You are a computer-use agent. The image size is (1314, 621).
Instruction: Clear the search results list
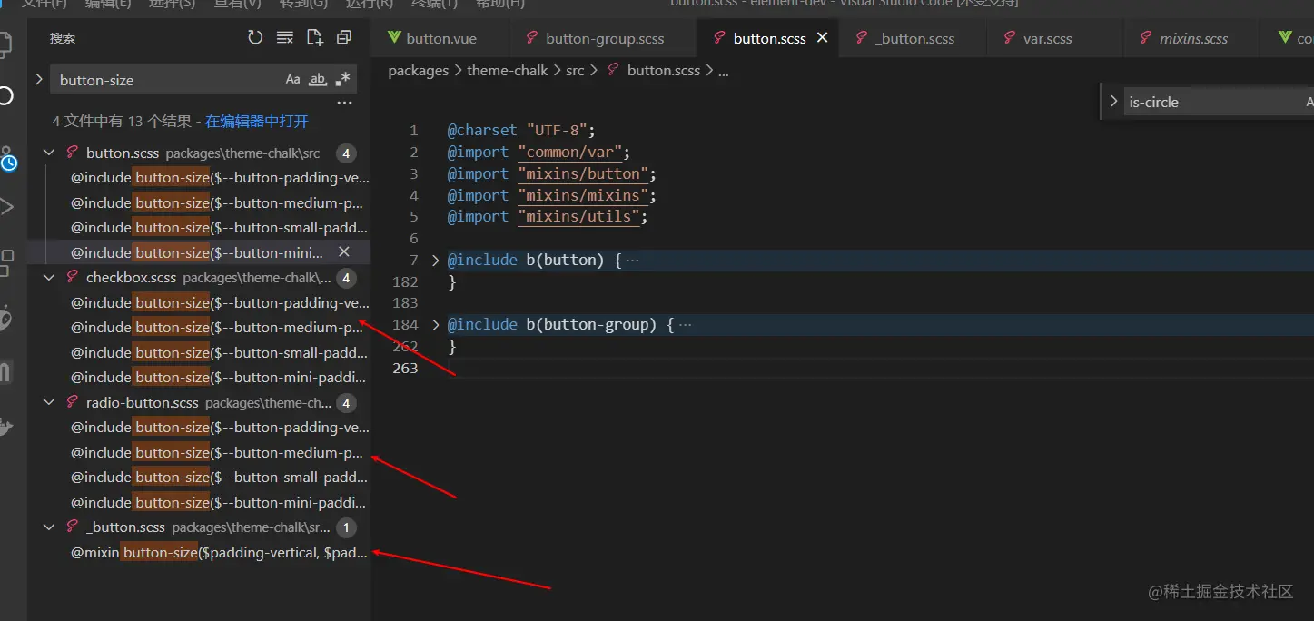285,37
